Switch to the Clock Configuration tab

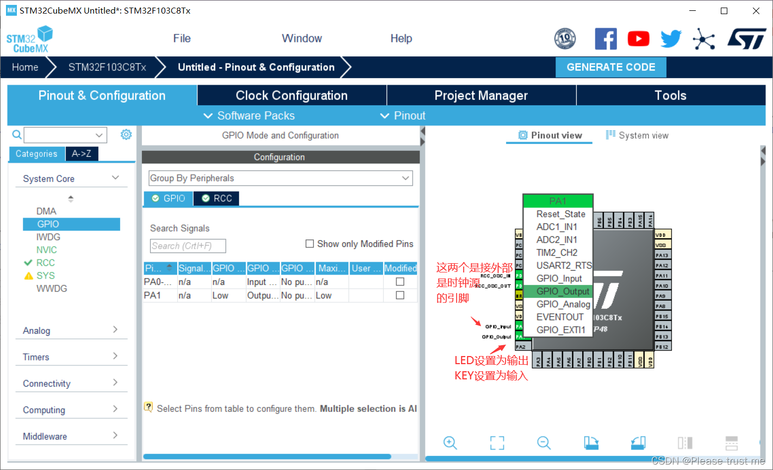pos(292,96)
